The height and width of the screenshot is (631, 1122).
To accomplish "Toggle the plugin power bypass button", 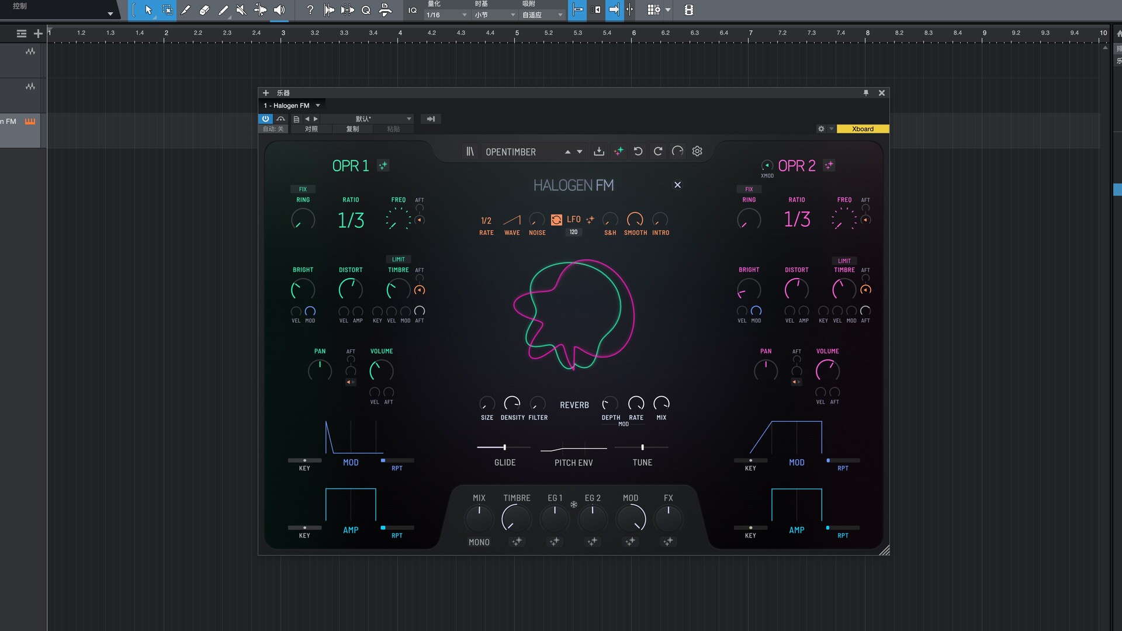I will [x=265, y=119].
